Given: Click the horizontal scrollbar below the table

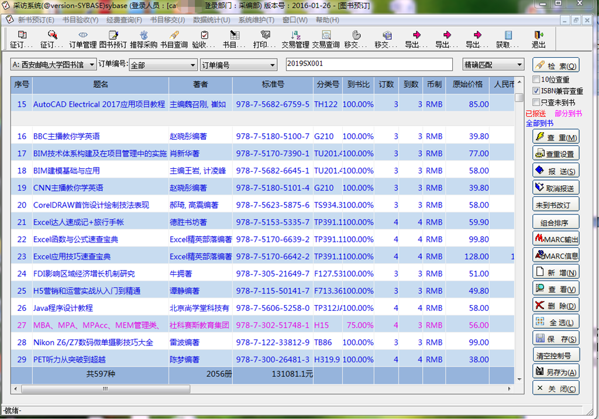Looking at the screenshot, I should 263,388.
